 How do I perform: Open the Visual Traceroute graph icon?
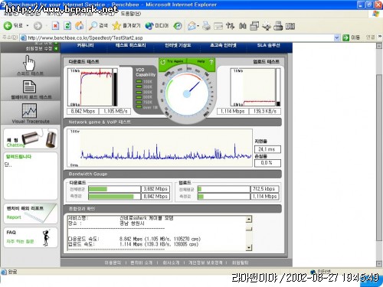pyautogui.click(x=29, y=110)
